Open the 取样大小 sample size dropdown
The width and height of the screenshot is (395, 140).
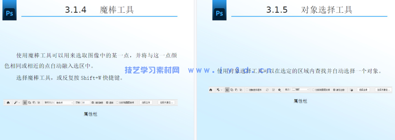pyautogui.click(x=64, y=103)
